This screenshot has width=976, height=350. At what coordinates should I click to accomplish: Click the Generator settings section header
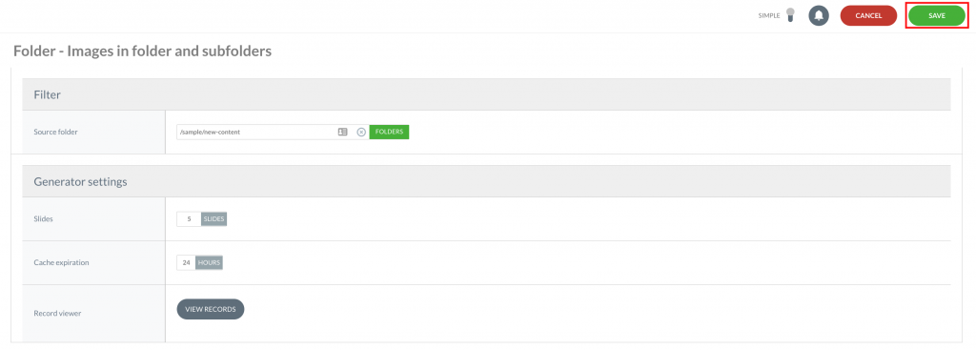pyautogui.click(x=487, y=182)
